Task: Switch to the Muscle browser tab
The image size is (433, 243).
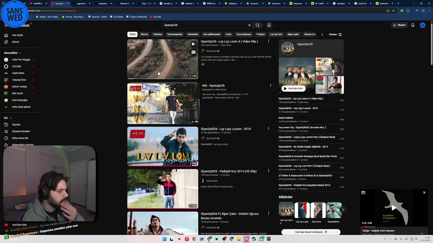Action: point(124,3)
